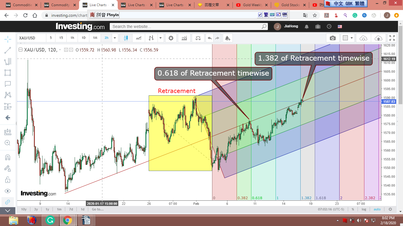Toggle log scale on price axis
This screenshot has height=226, width=403.
[x=364, y=209]
